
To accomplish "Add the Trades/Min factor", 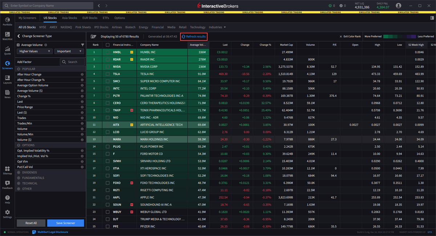I will click(24, 123).
